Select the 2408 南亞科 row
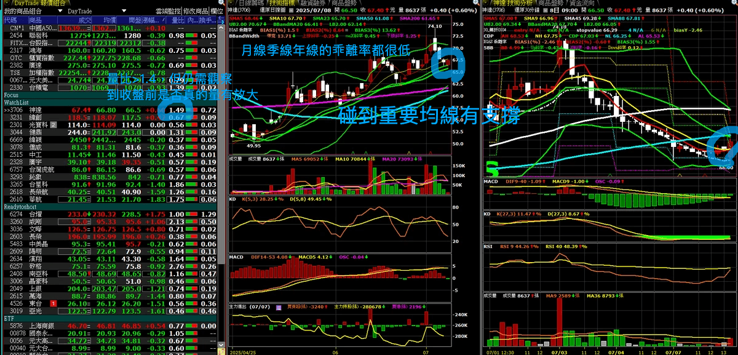This screenshot has width=738, height=355. coord(110,273)
